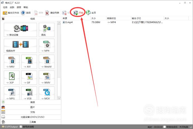Screen dimensions: 193x129
Task: Open the 选项 options dialog
Action: click(x=26, y=13)
